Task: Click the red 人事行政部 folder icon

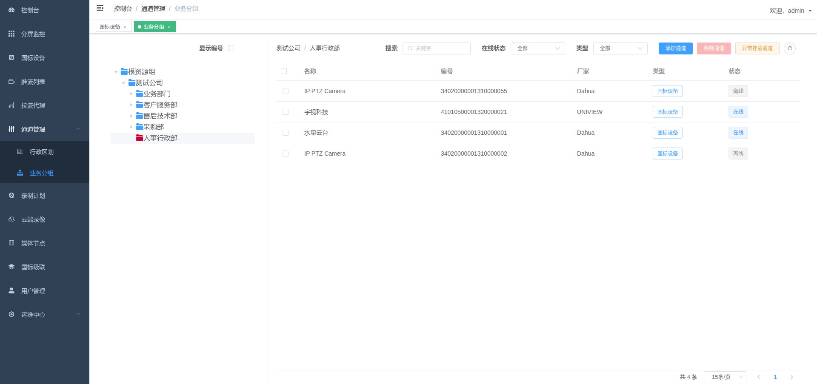Action: pyautogui.click(x=139, y=138)
